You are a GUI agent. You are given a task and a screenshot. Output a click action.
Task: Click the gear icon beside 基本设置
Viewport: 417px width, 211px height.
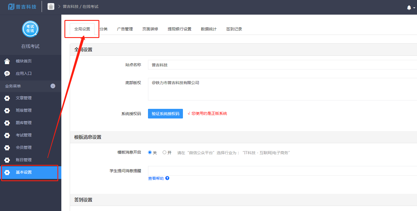coord(7,172)
